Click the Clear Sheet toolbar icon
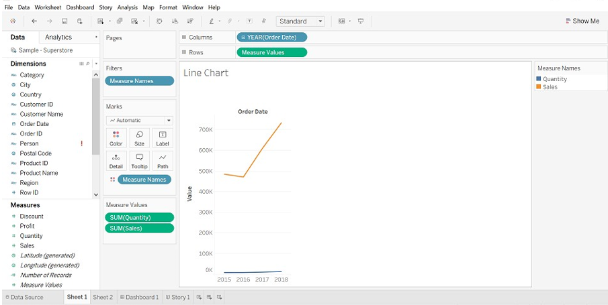Viewport: 608px width, 305px height. pyautogui.click(x=134, y=21)
